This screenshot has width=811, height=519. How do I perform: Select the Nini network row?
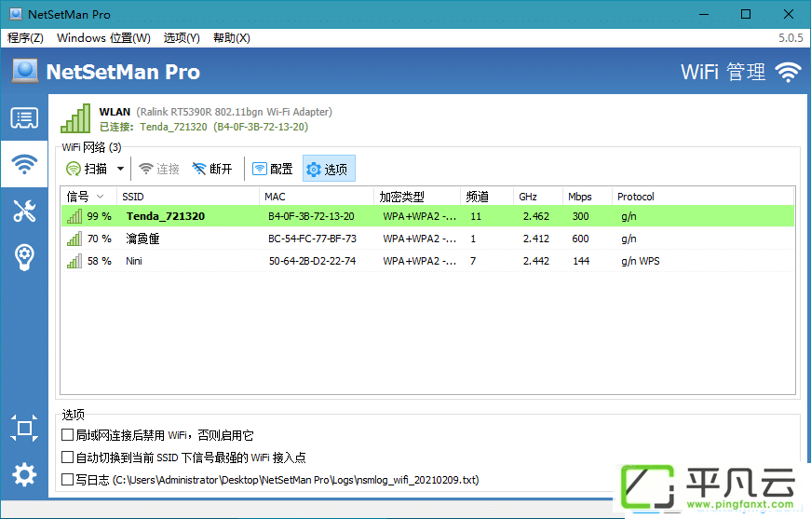[x=427, y=261]
